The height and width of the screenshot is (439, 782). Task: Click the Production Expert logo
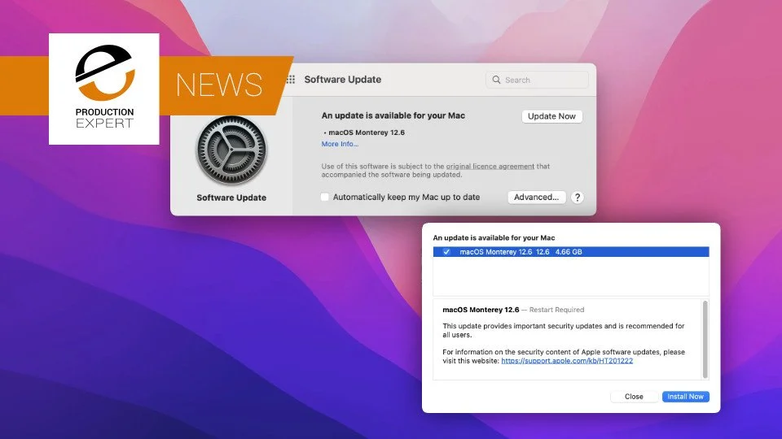[104, 89]
